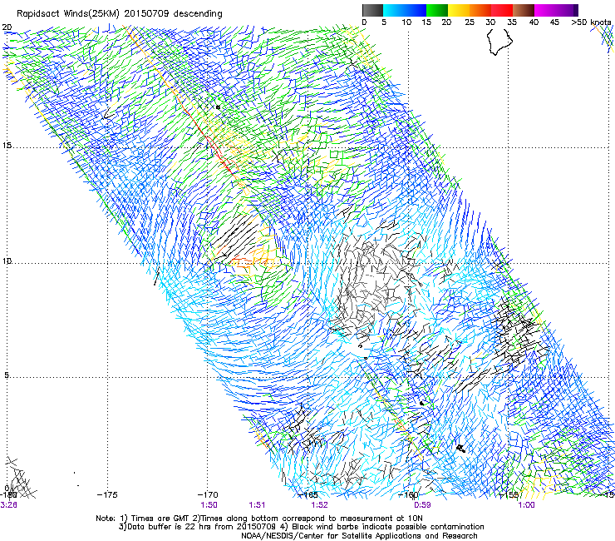Click the note line starting '3)Data buffer is 22 hrs'
This screenshot has width=615, height=541.
pos(301,527)
